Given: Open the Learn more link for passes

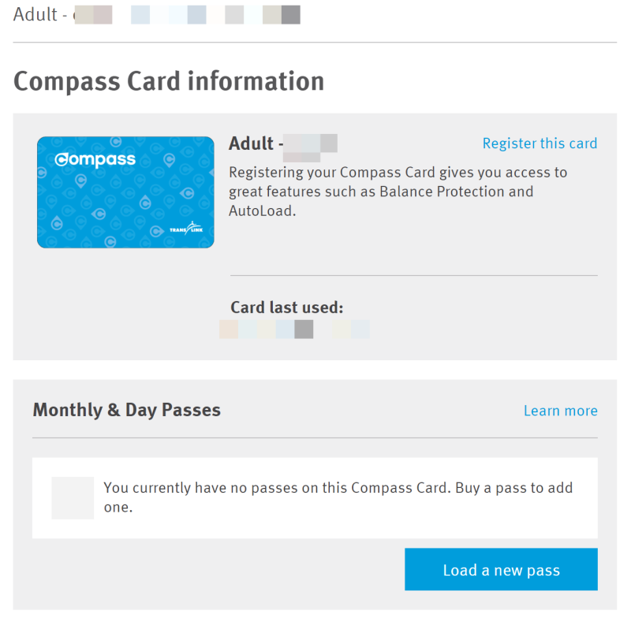Looking at the screenshot, I should tap(560, 411).
